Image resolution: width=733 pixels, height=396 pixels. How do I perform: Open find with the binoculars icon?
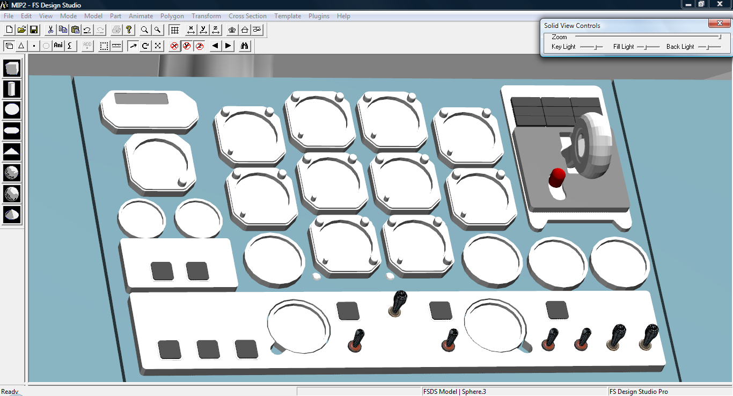pos(245,46)
